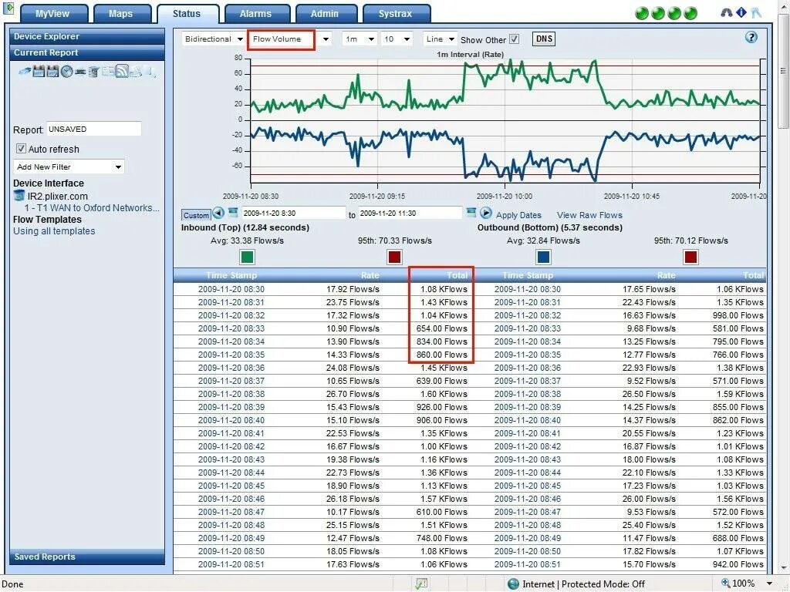Image resolution: width=790 pixels, height=592 pixels.
Task: Click the first save disk report icon
Action: 39,72
